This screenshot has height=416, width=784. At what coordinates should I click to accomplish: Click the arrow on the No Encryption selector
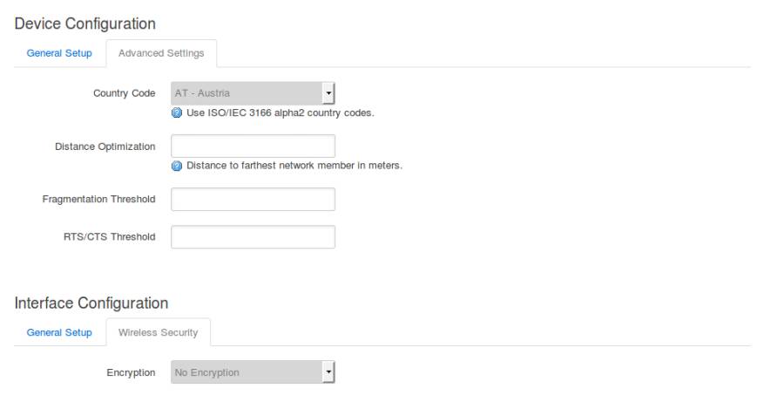(x=328, y=373)
